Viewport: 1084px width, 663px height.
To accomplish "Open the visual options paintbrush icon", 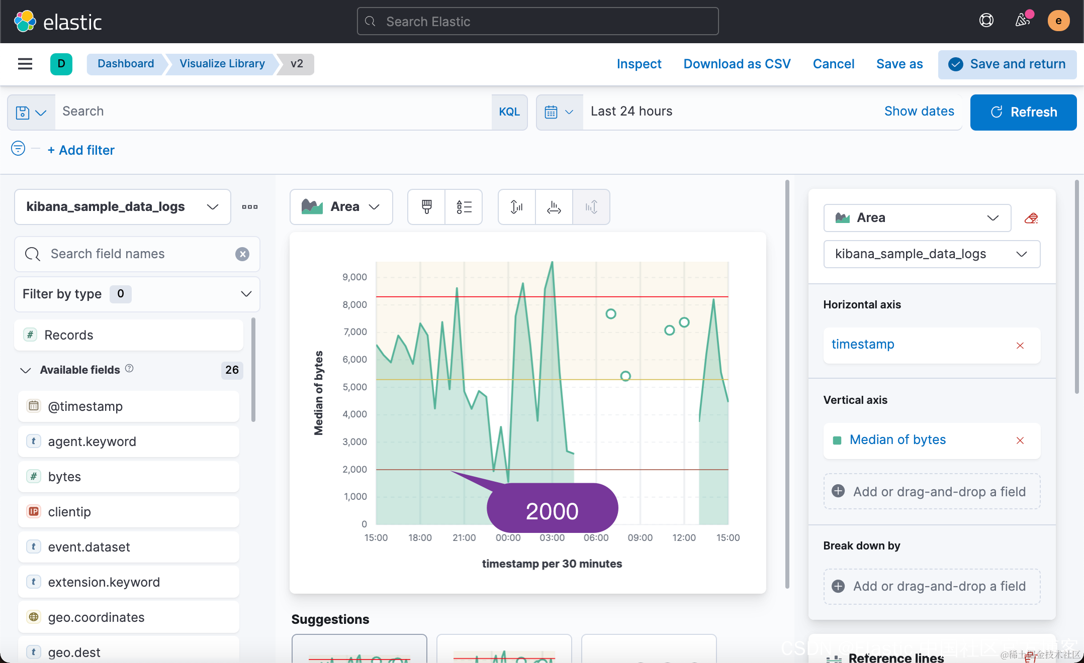I will tap(426, 206).
